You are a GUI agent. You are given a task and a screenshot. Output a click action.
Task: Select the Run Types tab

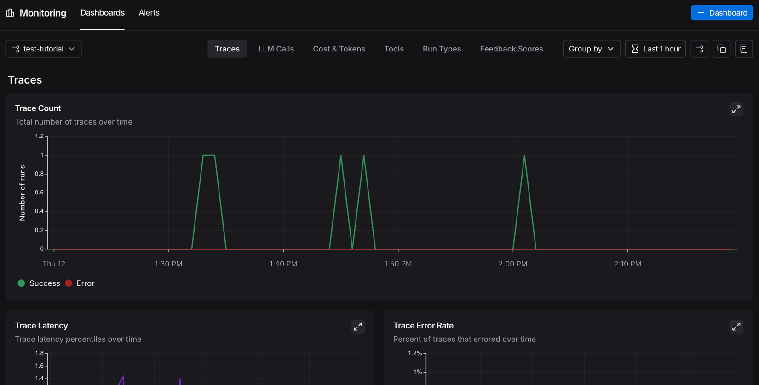(x=442, y=49)
